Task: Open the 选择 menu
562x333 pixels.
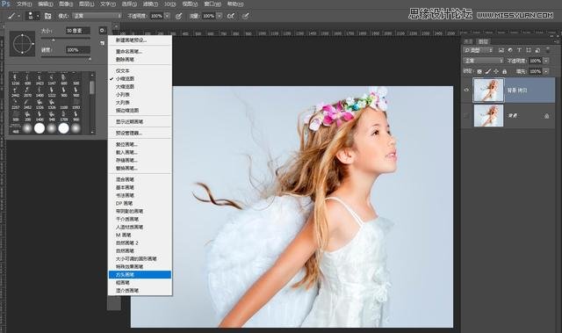Action: (129, 4)
